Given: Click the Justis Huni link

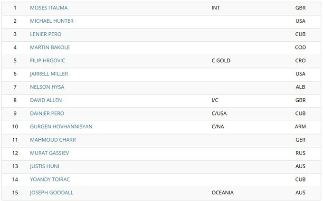Looking at the screenshot, I should pyautogui.click(x=45, y=166).
